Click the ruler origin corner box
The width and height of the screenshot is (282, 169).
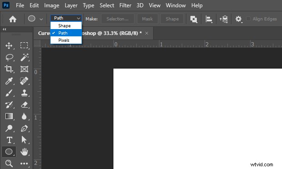[37, 44]
